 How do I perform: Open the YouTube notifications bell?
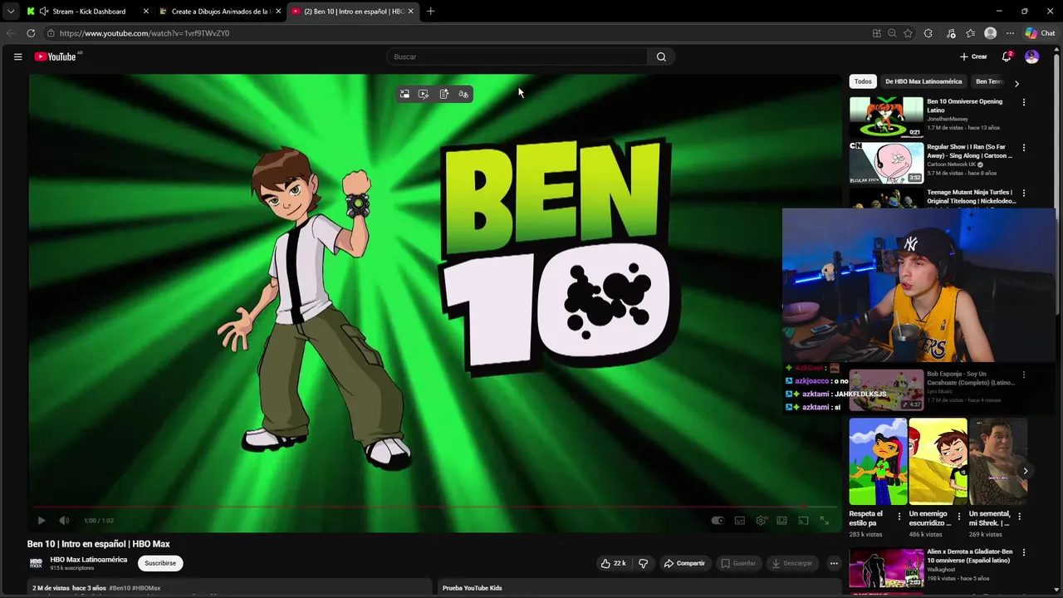tap(1007, 56)
